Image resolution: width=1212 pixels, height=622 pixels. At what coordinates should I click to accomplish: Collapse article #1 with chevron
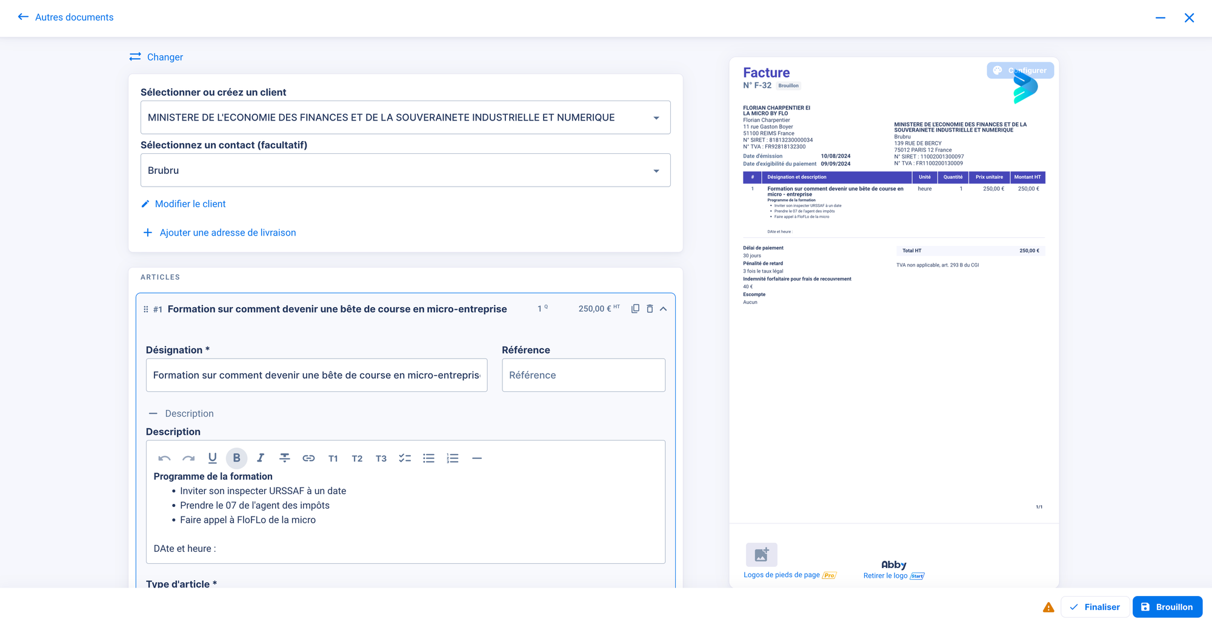(x=664, y=309)
